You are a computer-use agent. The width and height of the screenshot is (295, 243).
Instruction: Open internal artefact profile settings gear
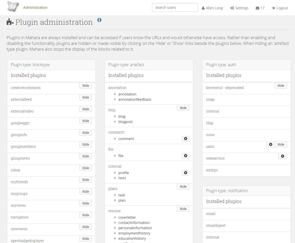[185, 173]
